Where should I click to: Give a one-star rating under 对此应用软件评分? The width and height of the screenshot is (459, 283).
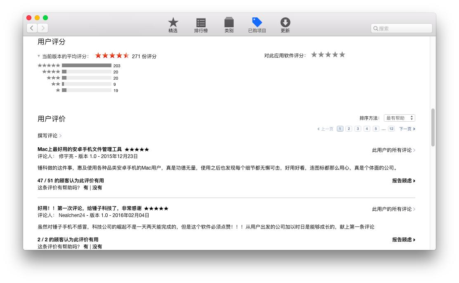314,54
